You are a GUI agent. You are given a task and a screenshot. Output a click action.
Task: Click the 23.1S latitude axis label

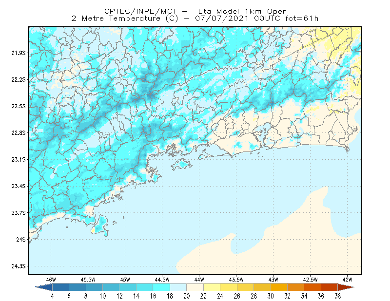(x=18, y=160)
